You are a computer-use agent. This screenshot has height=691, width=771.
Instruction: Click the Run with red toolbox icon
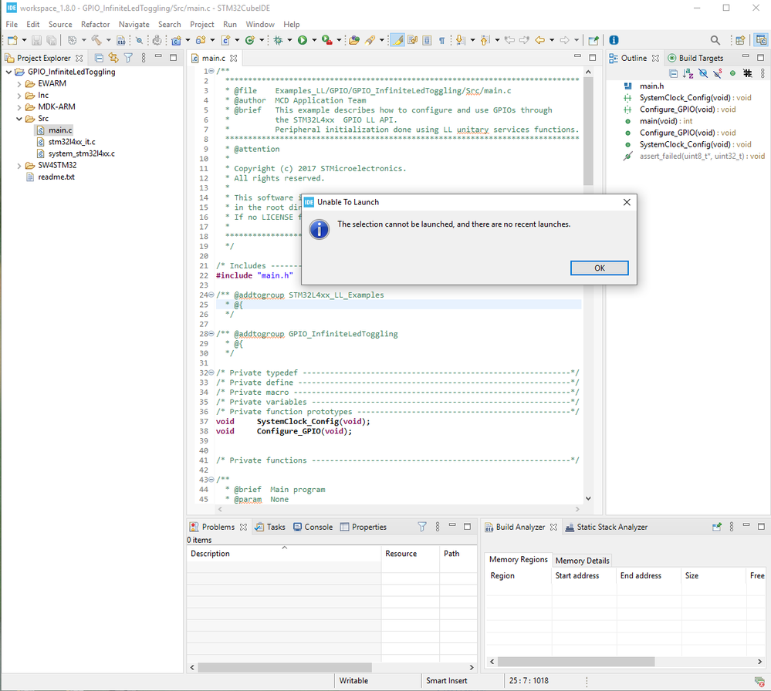coord(327,40)
